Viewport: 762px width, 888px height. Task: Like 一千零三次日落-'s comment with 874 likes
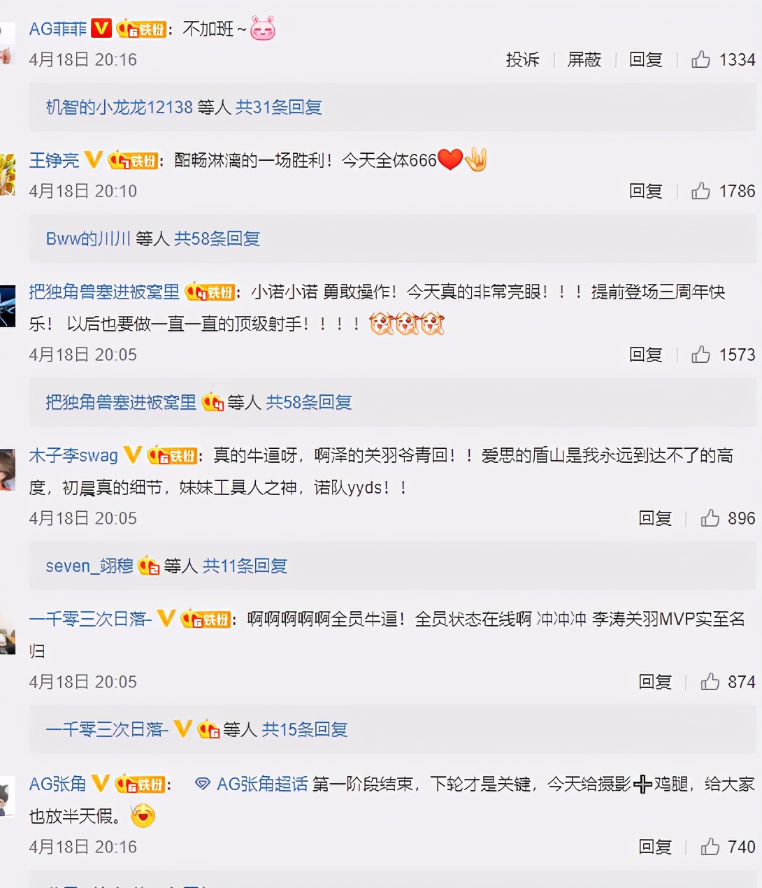coord(710,682)
